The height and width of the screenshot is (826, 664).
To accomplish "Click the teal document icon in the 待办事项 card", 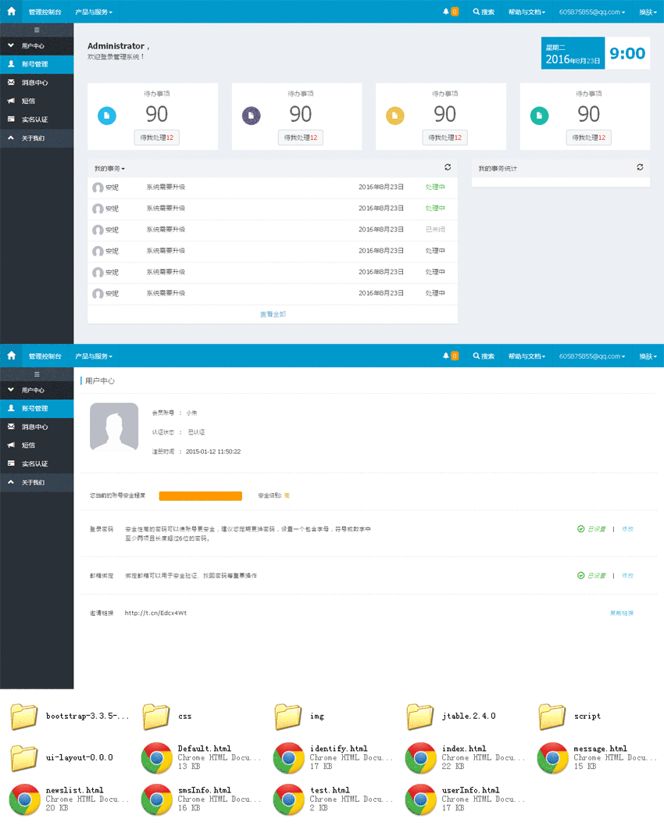I will tap(539, 116).
